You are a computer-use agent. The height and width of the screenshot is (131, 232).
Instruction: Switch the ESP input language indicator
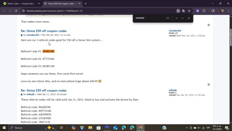click(208, 128)
